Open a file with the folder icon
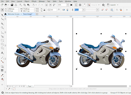This screenshot has width=131, height=95. coord(6,5)
